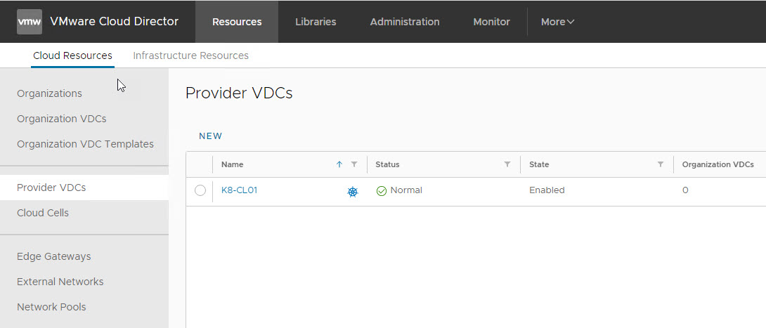Click the NEW button
Image resolution: width=766 pixels, height=328 pixels.
tap(211, 136)
